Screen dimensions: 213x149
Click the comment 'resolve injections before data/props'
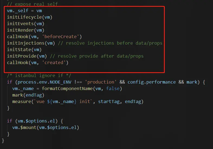click(x=110, y=43)
